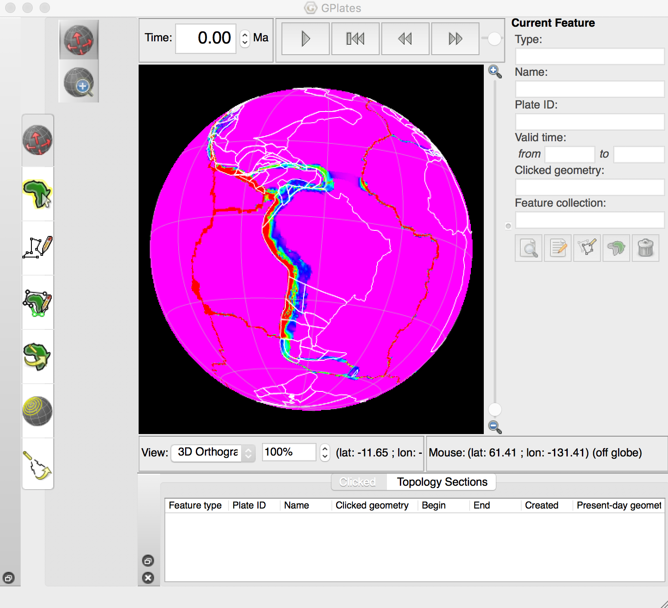Screen dimensions: 668x608
Task: Open the Topology tools icon
Action: 38,302
